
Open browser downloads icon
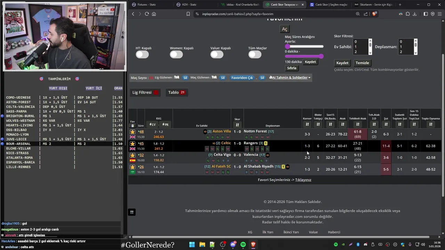(x=414, y=14)
